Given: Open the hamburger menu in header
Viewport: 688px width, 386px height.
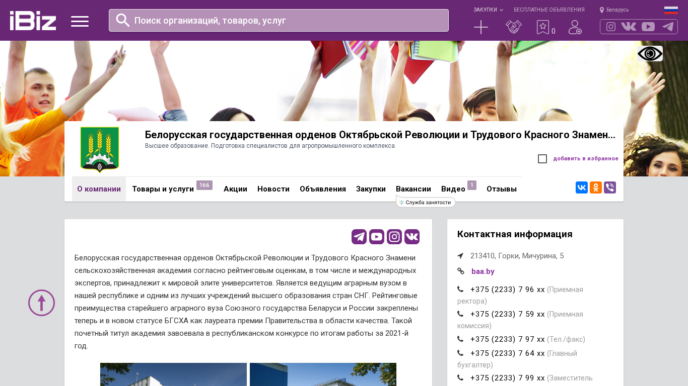Looking at the screenshot, I should pos(80,21).
